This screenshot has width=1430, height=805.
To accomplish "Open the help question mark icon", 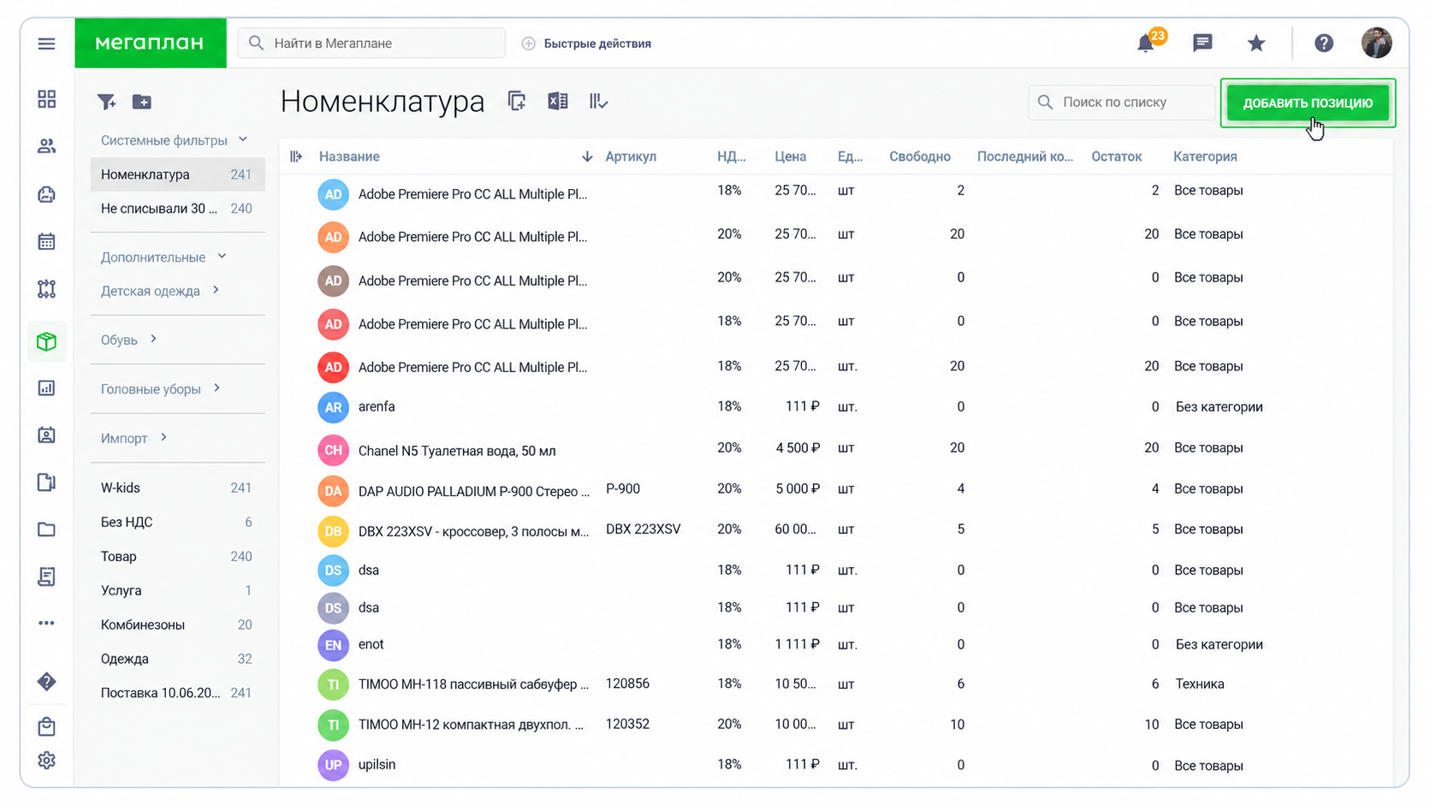I will [x=1324, y=43].
